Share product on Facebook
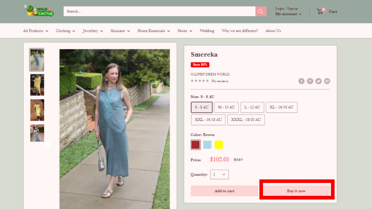The height and width of the screenshot is (209, 372). pos(302,81)
